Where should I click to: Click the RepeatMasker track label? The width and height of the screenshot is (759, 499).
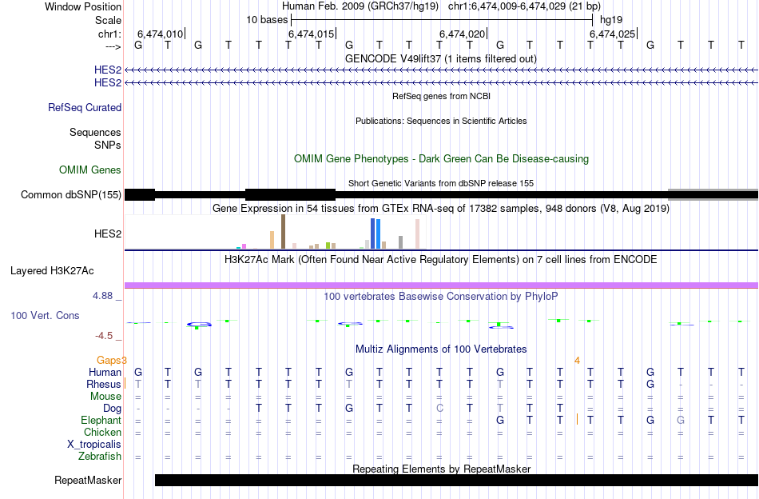pyautogui.click(x=88, y=481)
